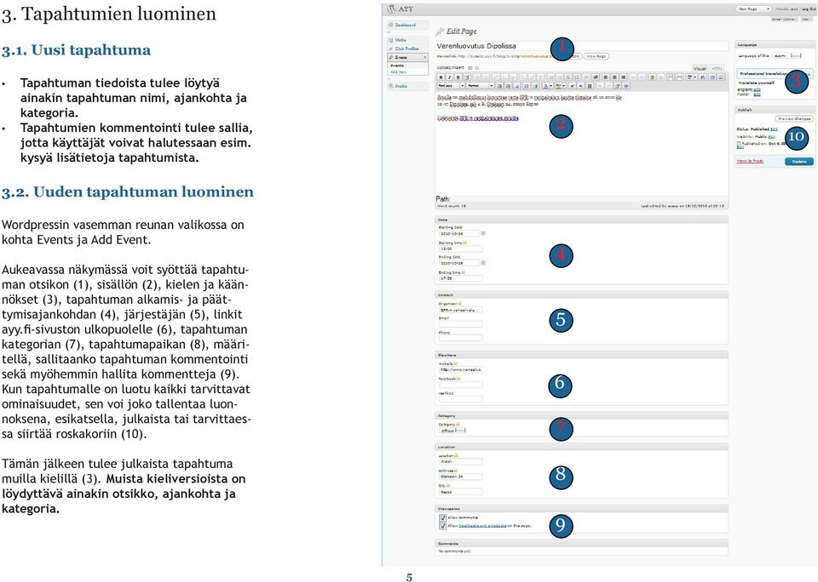Click the WordPress logo next to AYY
Image resolution: width=818 pixels, height=582 pixels.
click(x=392, y=9)
